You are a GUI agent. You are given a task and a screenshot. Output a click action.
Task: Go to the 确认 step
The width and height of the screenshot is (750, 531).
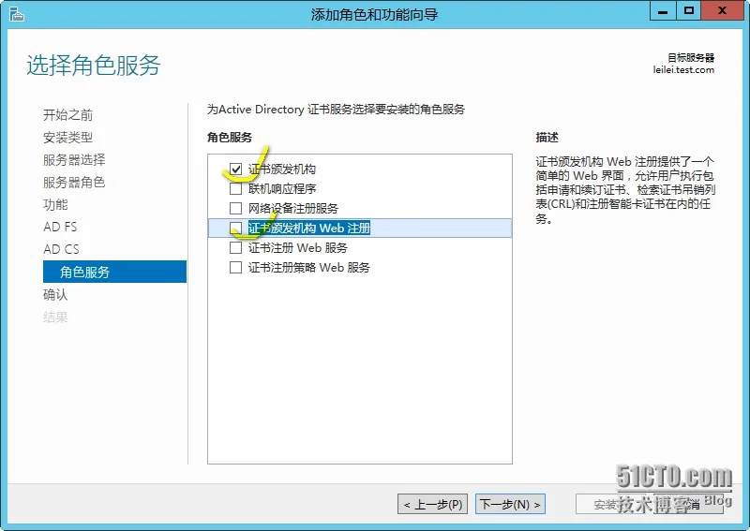[x=55, y=294]
